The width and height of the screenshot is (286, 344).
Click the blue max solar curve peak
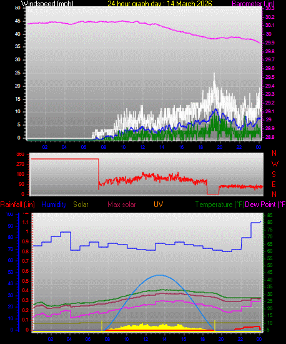[160, 275]
